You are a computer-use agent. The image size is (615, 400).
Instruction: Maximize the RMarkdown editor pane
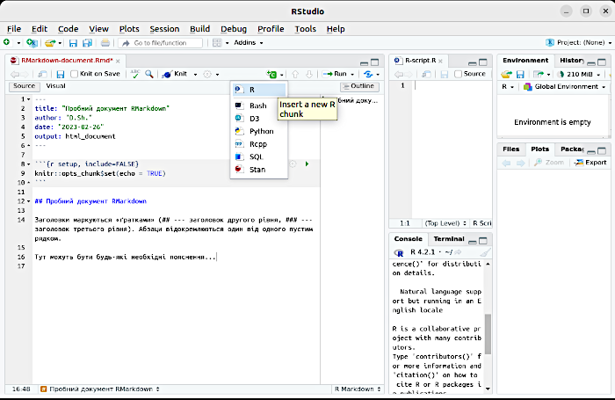point(375,62)
